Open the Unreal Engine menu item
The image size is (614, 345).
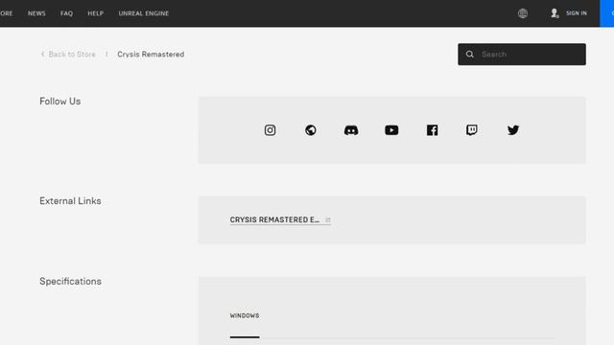coord(144,13)
